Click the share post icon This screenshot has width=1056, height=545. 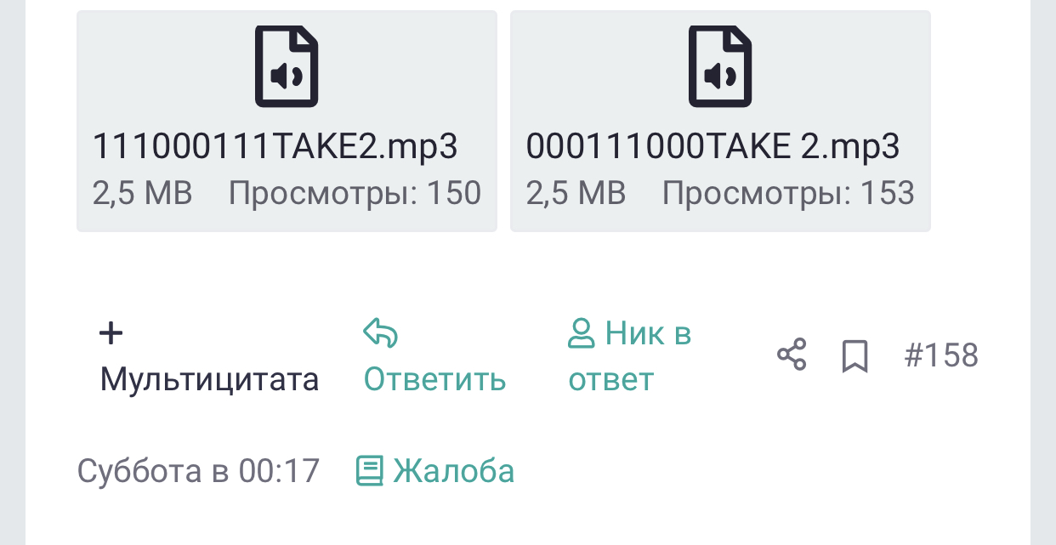[792, 355]
